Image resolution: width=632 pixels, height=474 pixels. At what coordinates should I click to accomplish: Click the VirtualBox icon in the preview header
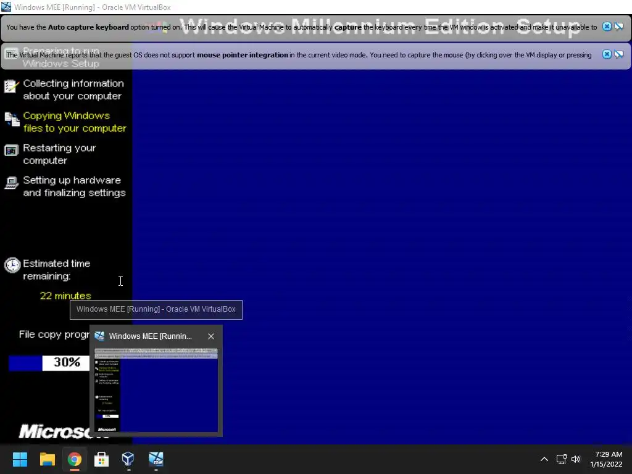[x=99, y=336]
